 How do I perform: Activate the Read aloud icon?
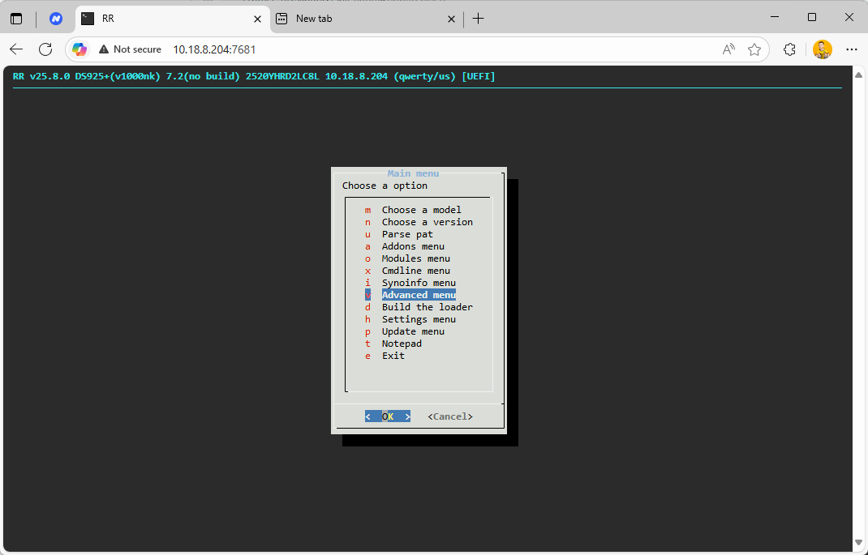coord(728,49)
